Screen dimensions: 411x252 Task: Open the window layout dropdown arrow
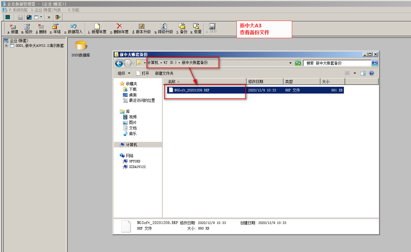click(41, 17)
